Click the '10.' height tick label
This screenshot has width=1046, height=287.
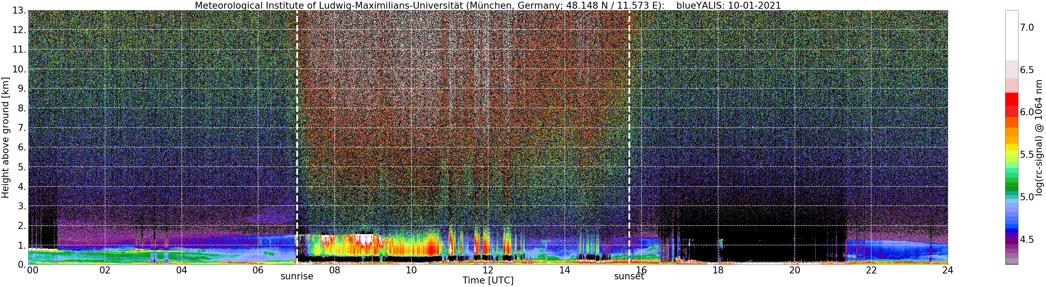[x=19, y=69]
